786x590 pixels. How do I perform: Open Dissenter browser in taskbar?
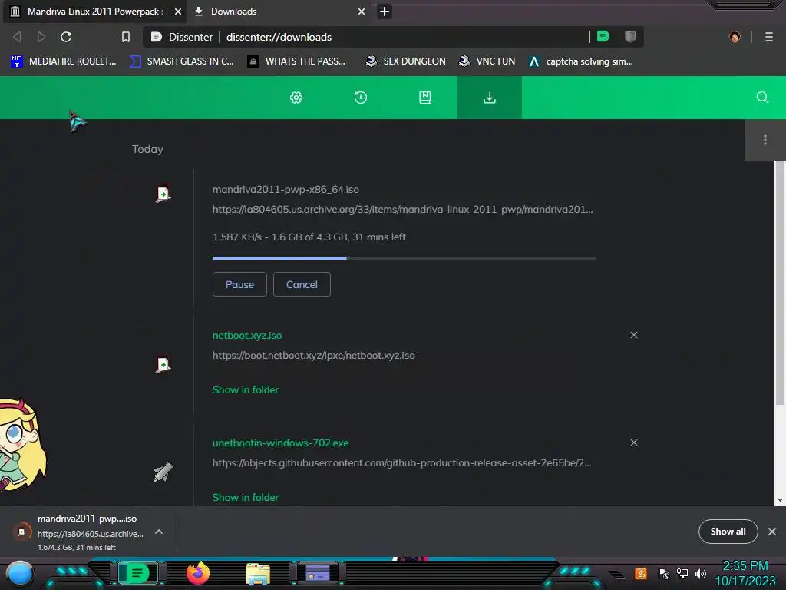point(137,573)
